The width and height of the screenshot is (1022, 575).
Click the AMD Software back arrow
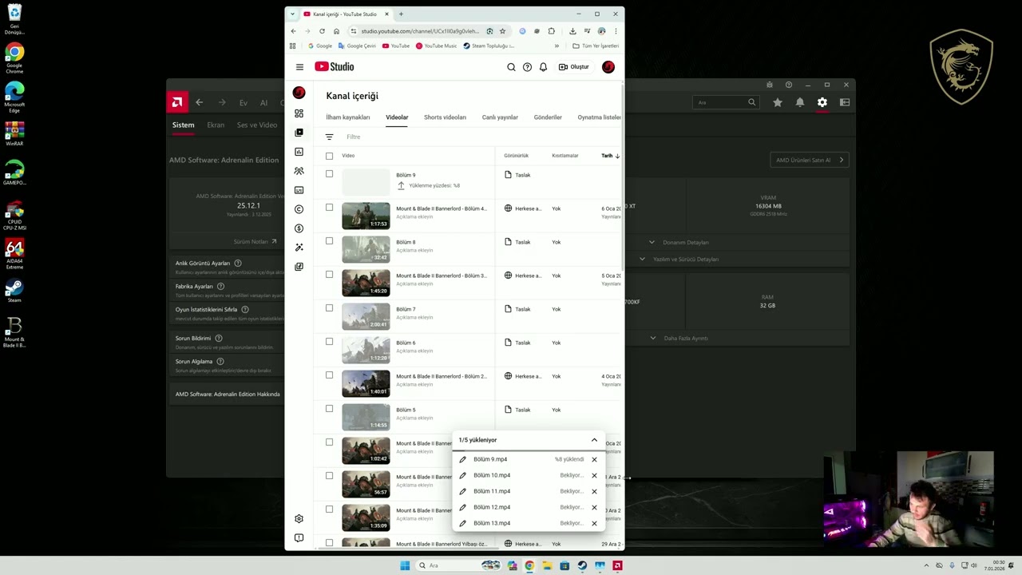(x=199, y=102)
